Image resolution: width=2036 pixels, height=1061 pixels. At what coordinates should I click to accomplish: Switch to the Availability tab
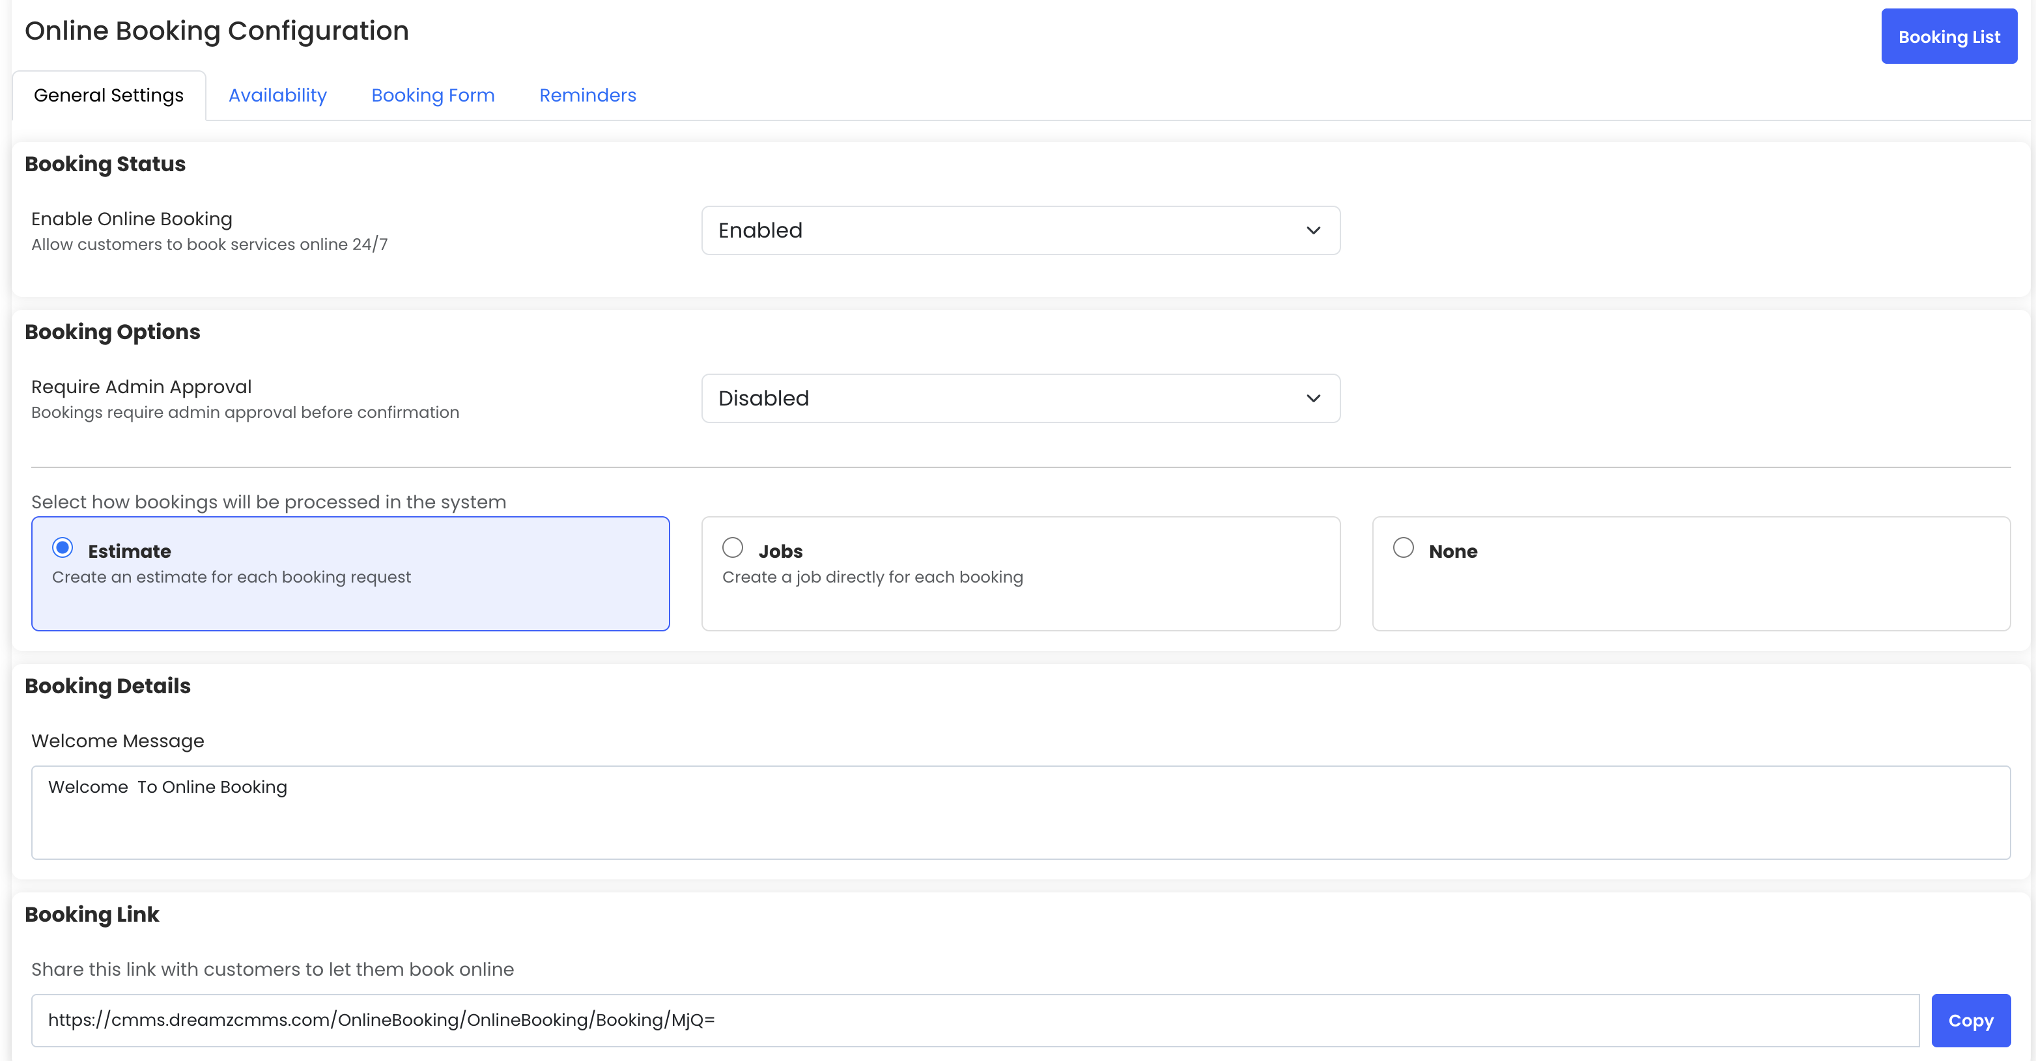(x=277, y=96)
